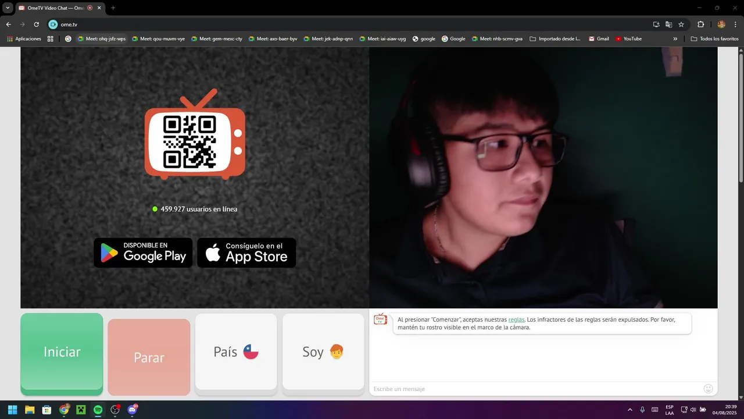Click the Consíguelo en el App Store badge
The width and height of the screenshot is (744, 419).
point(246,253)
